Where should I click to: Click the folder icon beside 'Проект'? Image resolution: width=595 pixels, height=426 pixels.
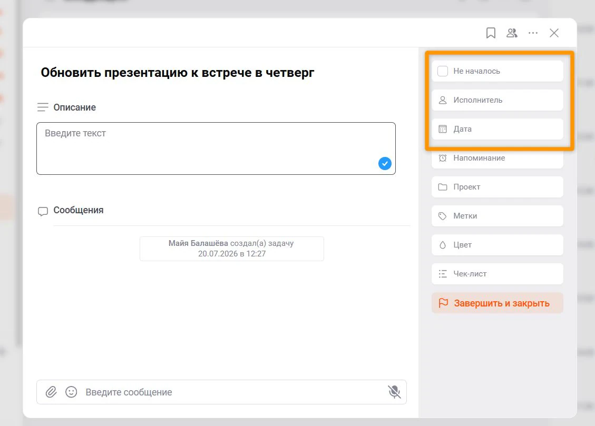443,187
